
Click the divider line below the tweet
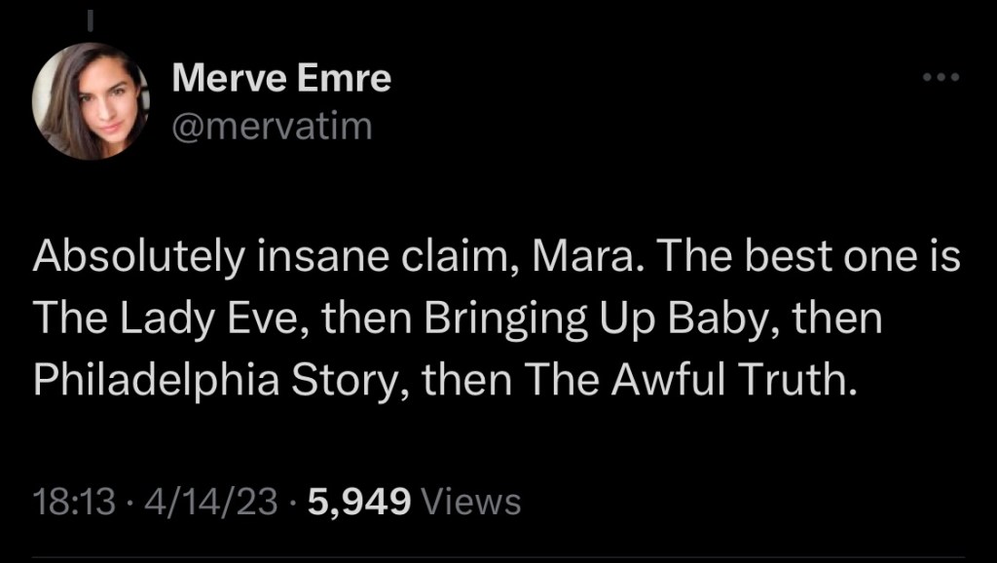pos(498,558)
